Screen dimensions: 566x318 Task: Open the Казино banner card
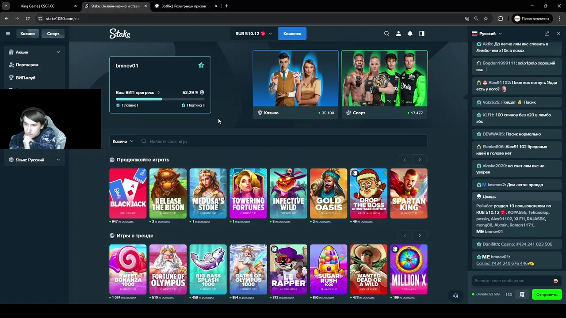click(x=296, y=85)
